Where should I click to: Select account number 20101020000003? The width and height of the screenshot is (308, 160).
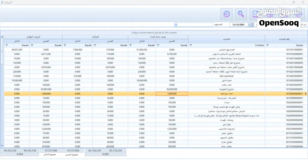294,142
